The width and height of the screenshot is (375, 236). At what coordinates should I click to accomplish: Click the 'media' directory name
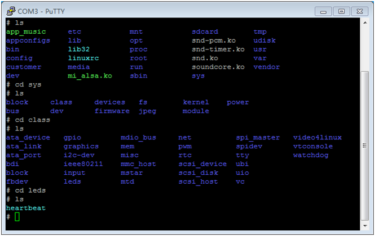(x=79, y=67)
